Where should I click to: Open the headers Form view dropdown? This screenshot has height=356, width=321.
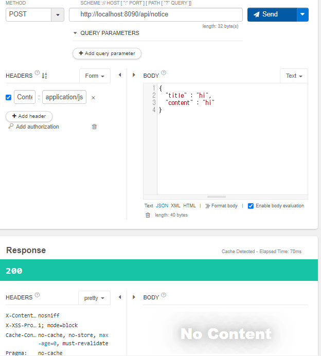coord(95,76)
